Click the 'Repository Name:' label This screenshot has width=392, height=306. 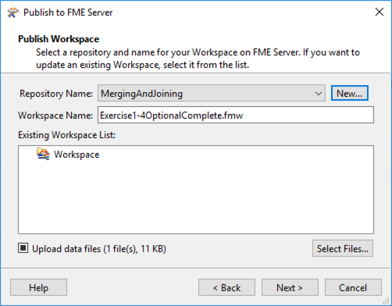click(x=56, y=94)
